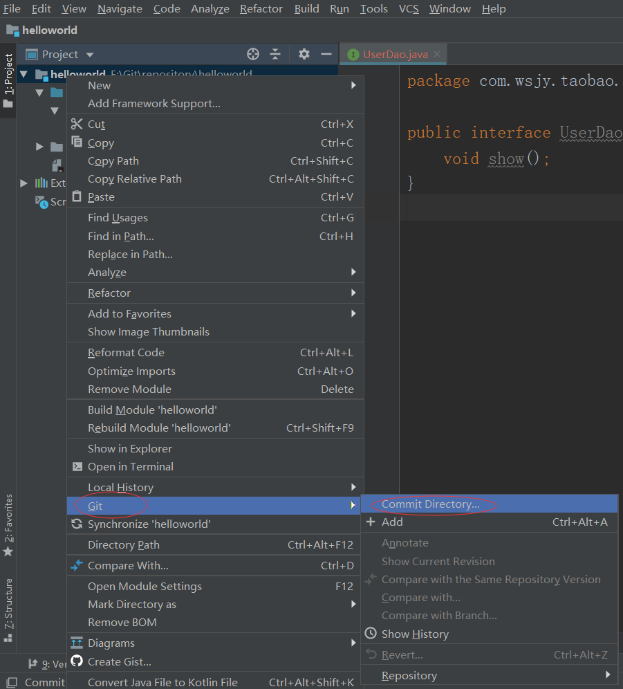
Task: Click the Synchronize refresh icon
Action: [77, 524]
